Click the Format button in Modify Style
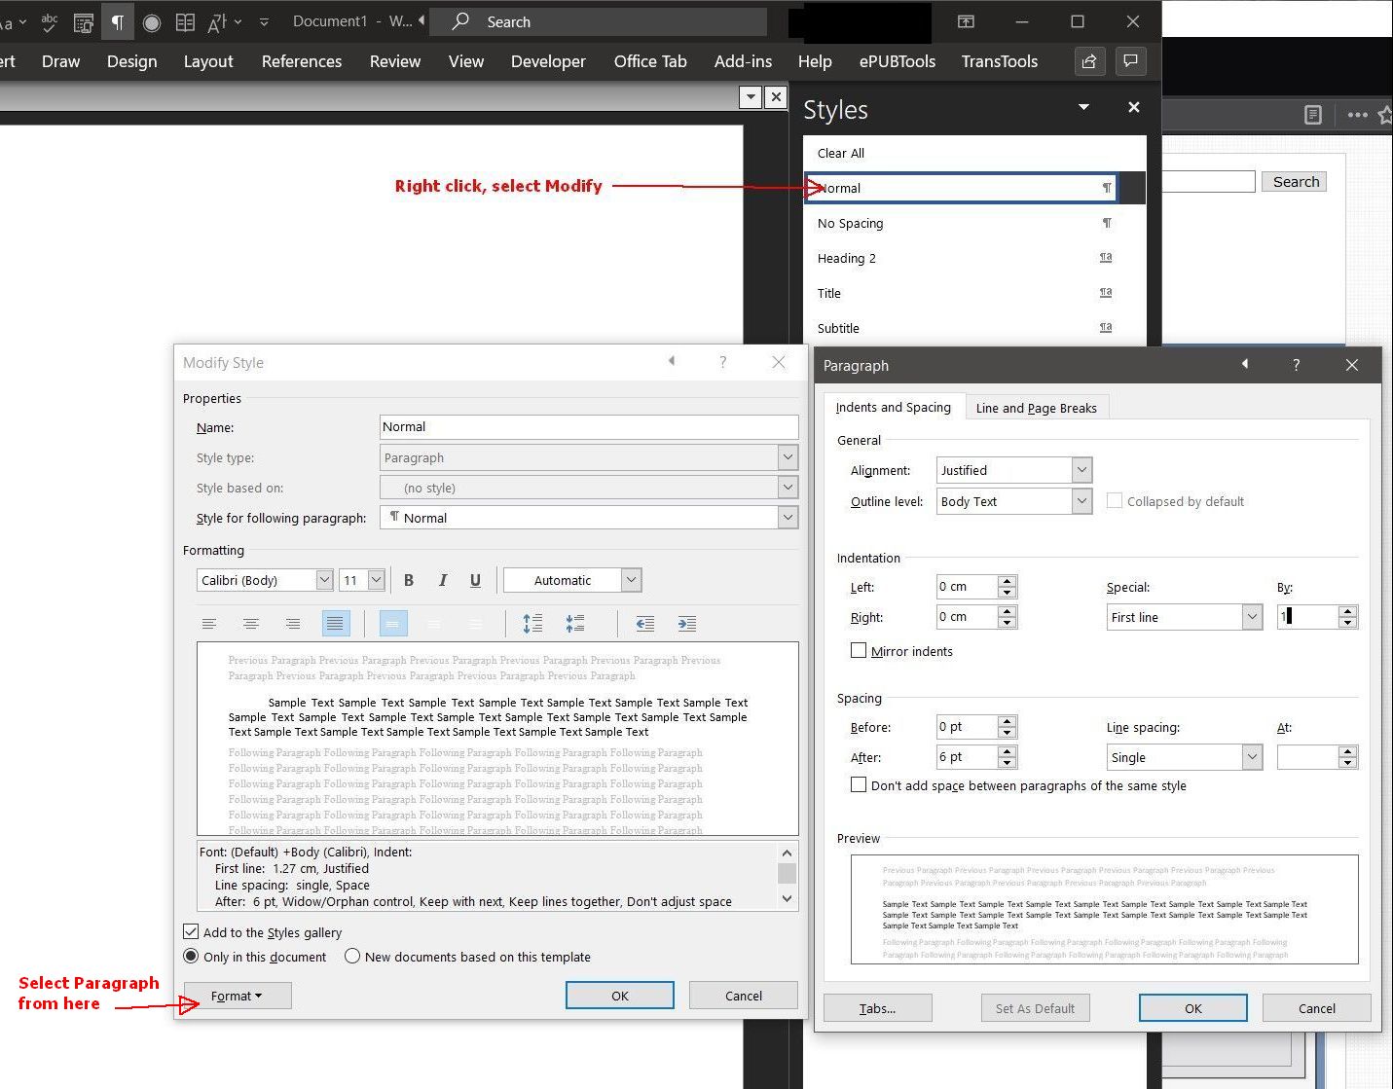1393x1089 pixels. click(237, 996)
